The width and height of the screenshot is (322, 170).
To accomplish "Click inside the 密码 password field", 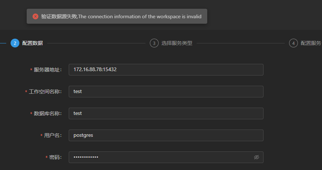I will (161, 157).
